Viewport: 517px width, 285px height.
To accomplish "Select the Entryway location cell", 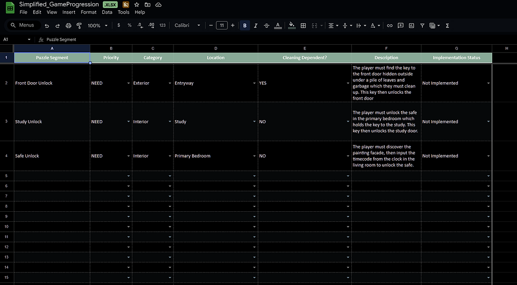I will 216,83.
